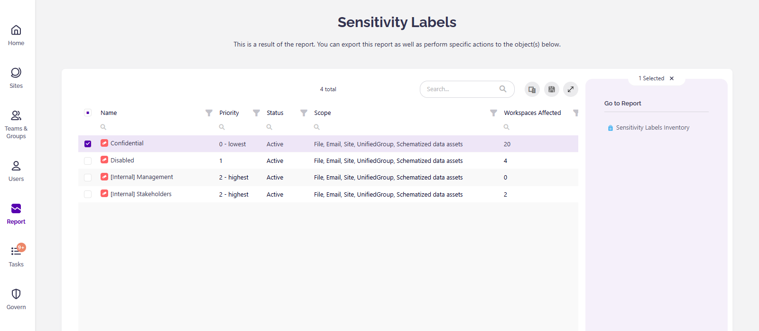Close the 1 Selected panel

(672, 78)
